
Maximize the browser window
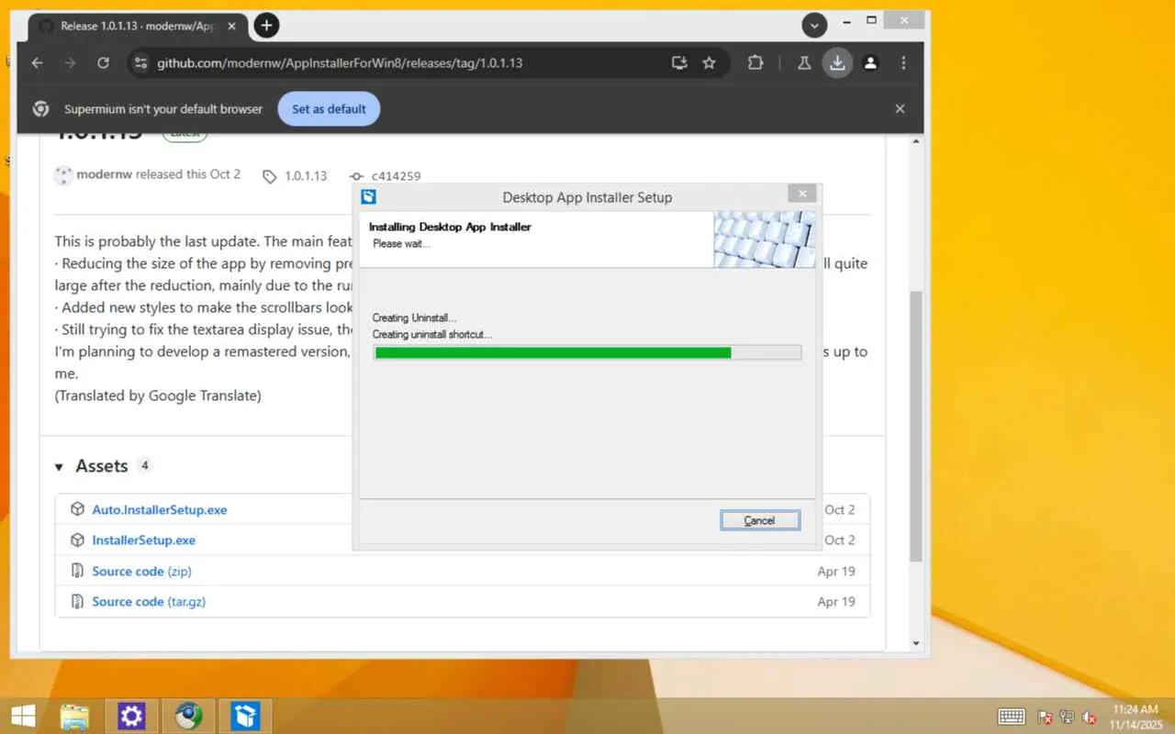(872, 19)
